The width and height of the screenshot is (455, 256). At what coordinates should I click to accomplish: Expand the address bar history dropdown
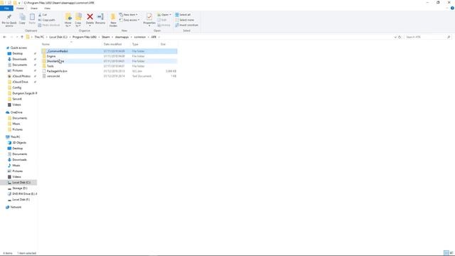tap(395, 37)
